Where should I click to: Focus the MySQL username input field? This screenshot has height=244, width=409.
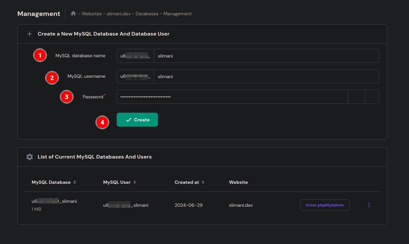(266, 76)
